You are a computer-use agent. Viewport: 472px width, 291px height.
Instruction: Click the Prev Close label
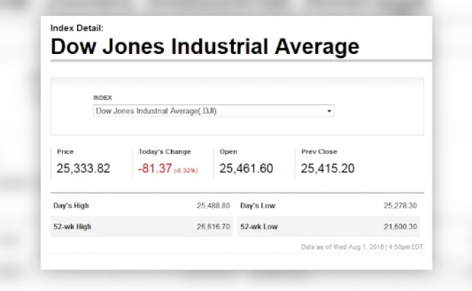(x=319, y=152)
